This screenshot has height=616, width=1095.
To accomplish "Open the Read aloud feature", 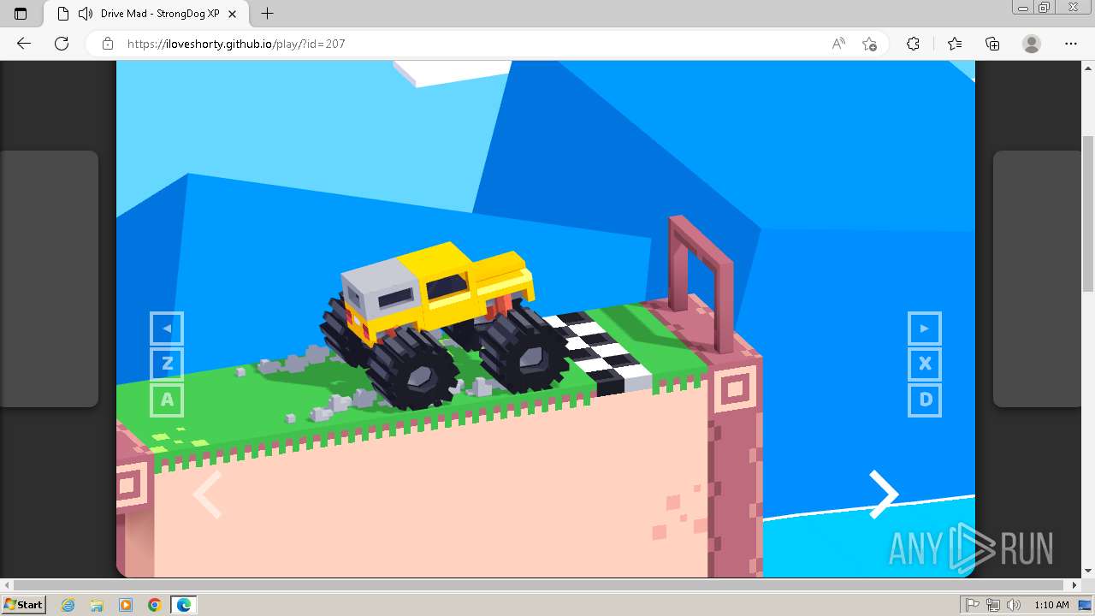I will pyautogui.click(x=838, y=44).
